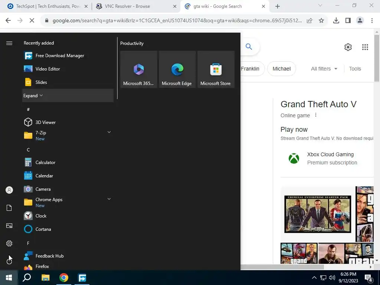Open 3D Viewer app
The image size is (380, 285).
68,122
